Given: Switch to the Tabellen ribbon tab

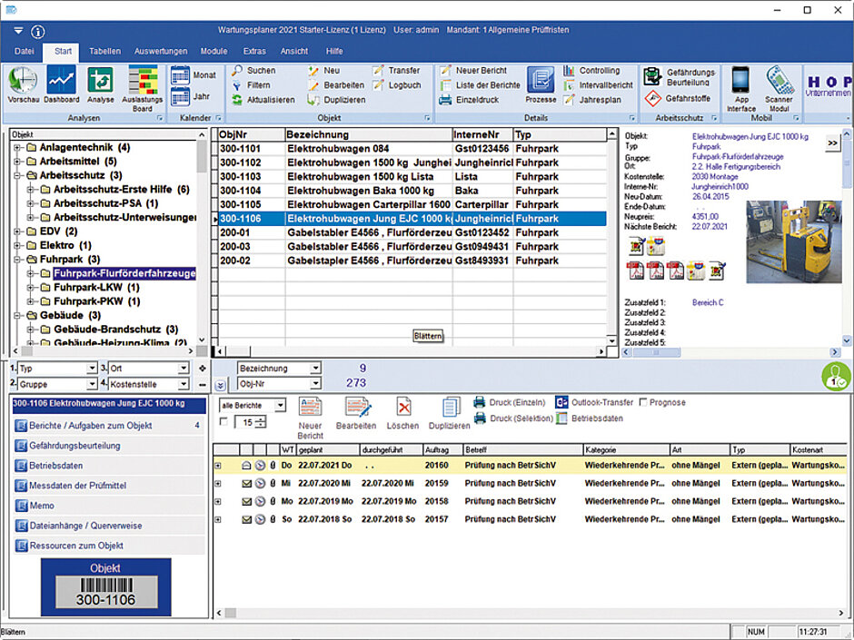Looking at the screenshot, I should (x=106, y=51).
